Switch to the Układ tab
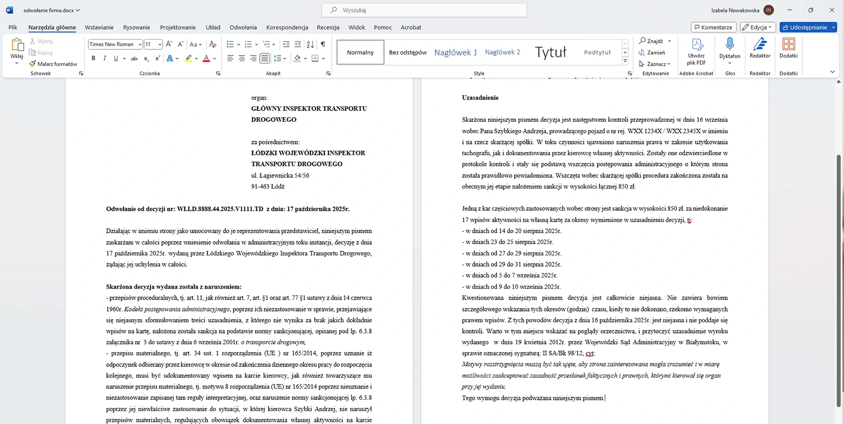 (213, 27)
